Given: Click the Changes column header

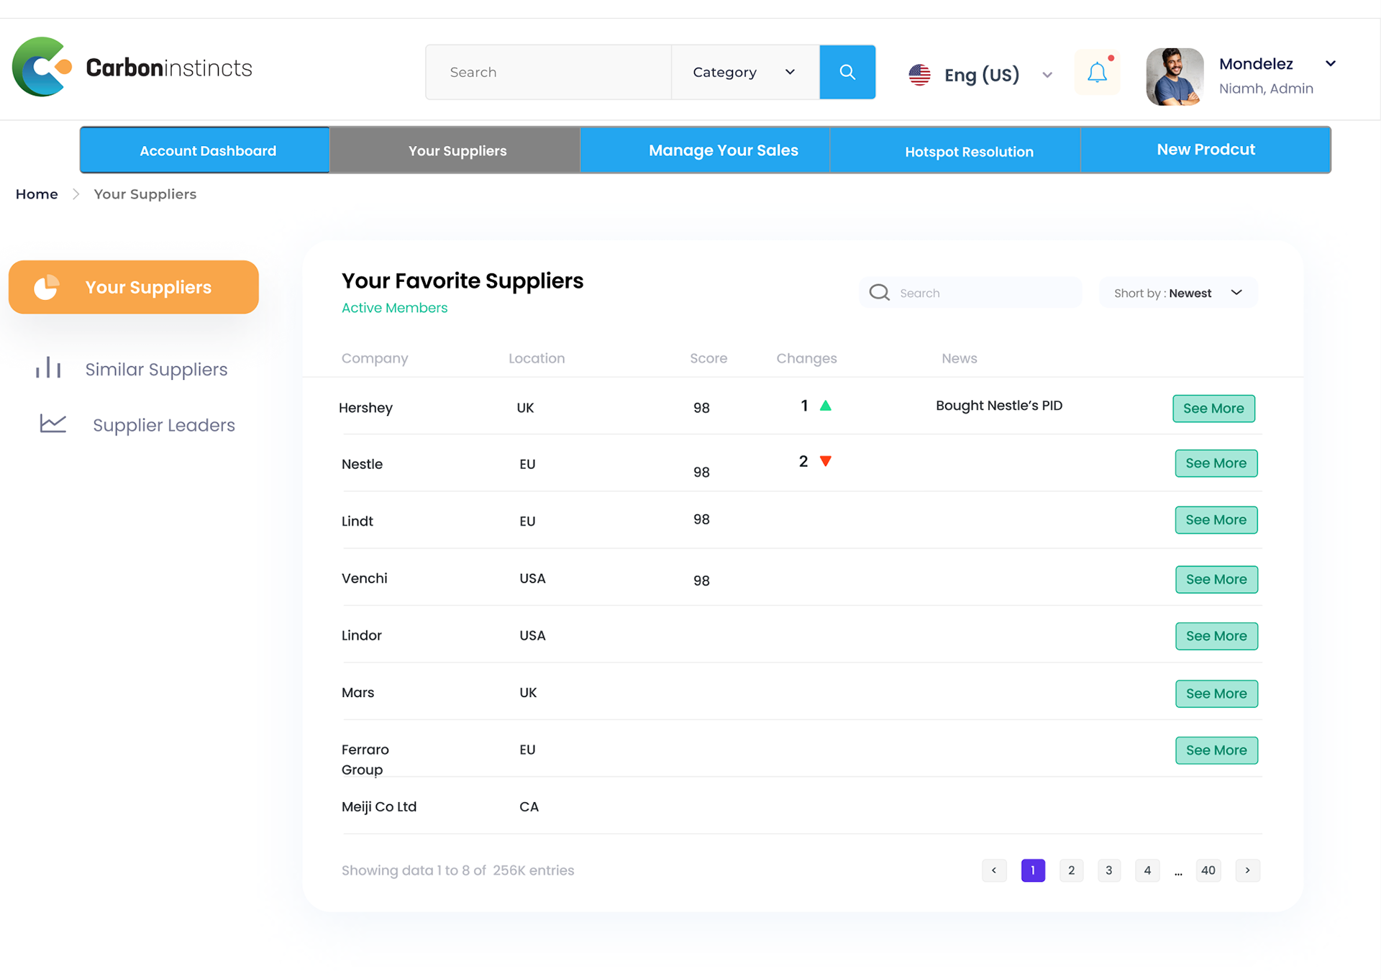Looking at the screenshot, I should point(806,358).
